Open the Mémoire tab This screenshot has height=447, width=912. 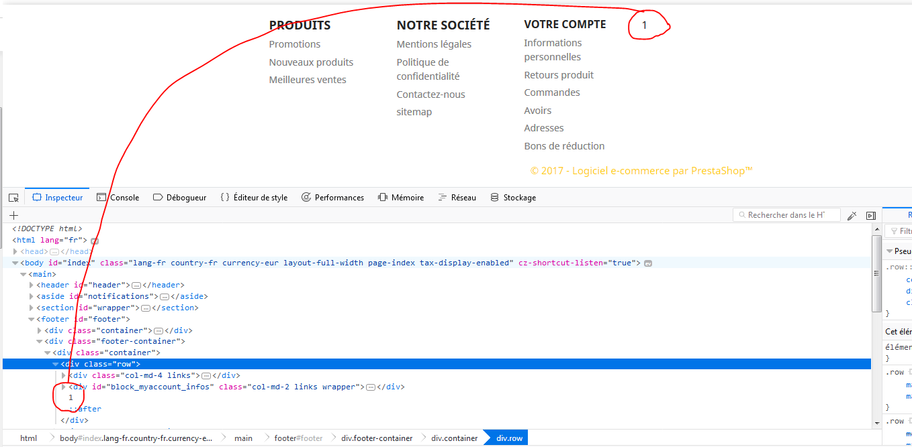point(401,198)
